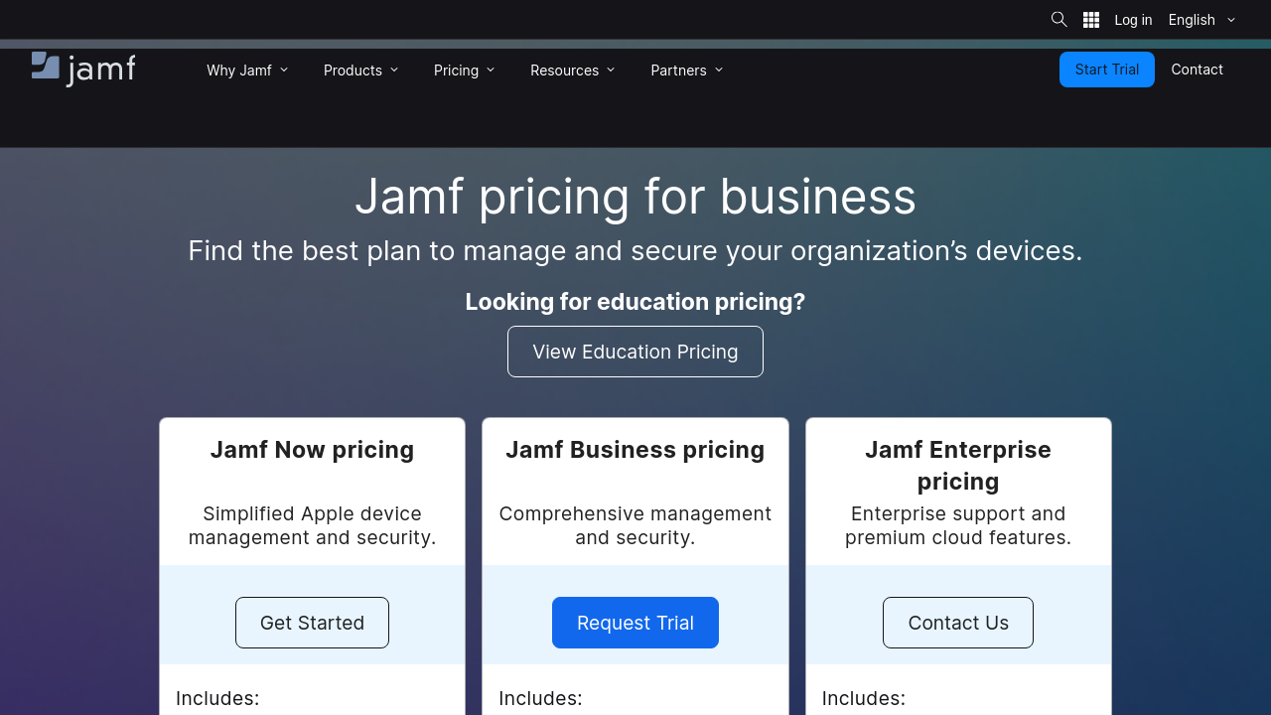This screenshot has width=1271, height=715.
Task: Click the Log in link
Action: click(1133, 20)
